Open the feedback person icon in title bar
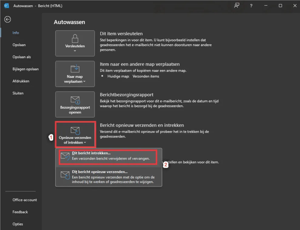Screen dimensions: 300x230 click(x=237, y=6)
